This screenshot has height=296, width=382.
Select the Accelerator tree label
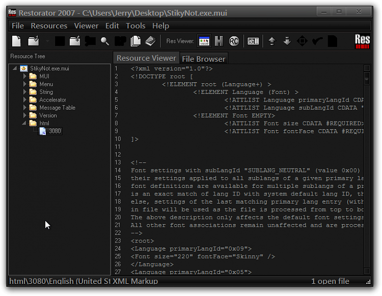[x=52, y=100]
